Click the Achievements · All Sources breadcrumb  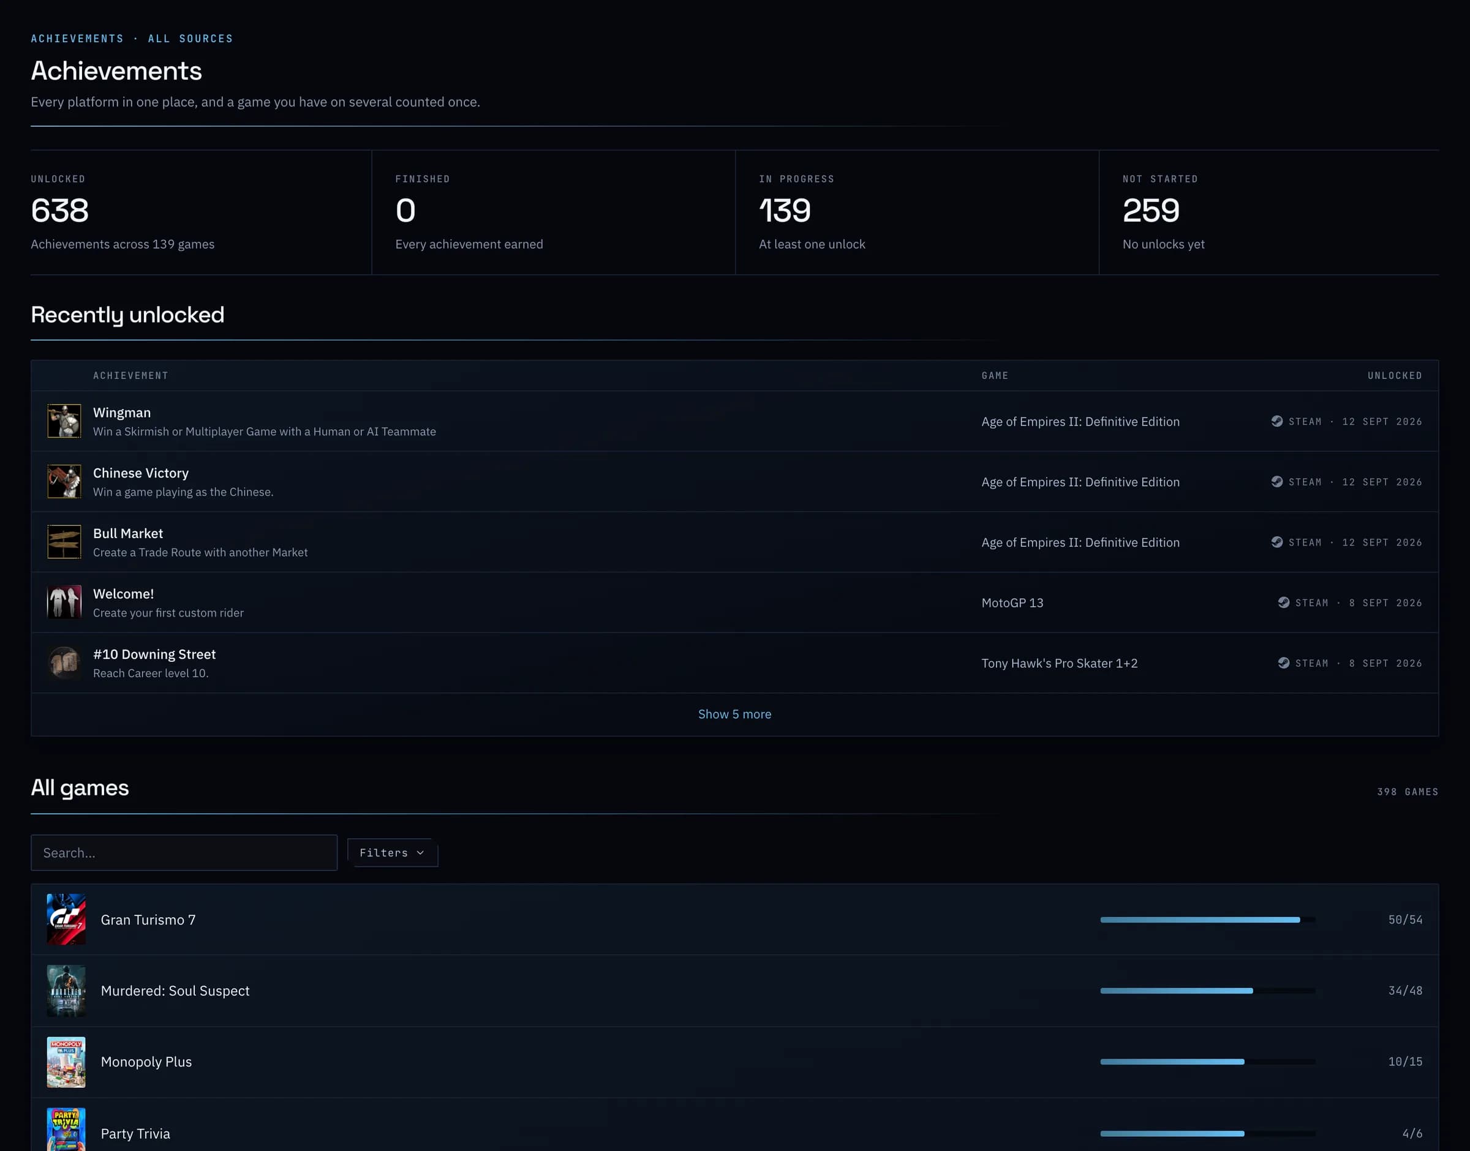pos(132,39)
